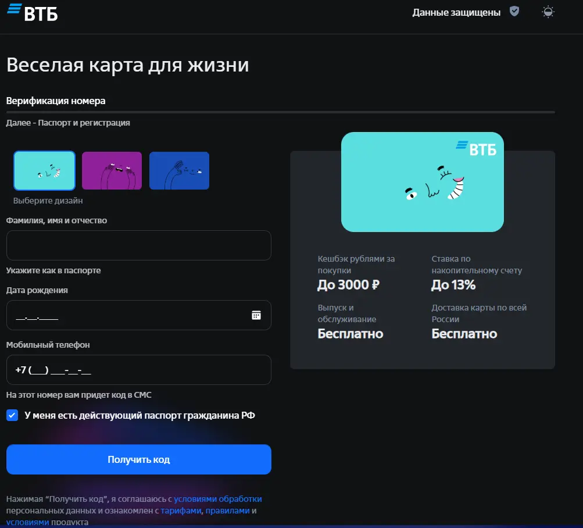
Task: Click the shield icon next to Данные защищены
Action: pyautogui.click(x=514, y=12)
